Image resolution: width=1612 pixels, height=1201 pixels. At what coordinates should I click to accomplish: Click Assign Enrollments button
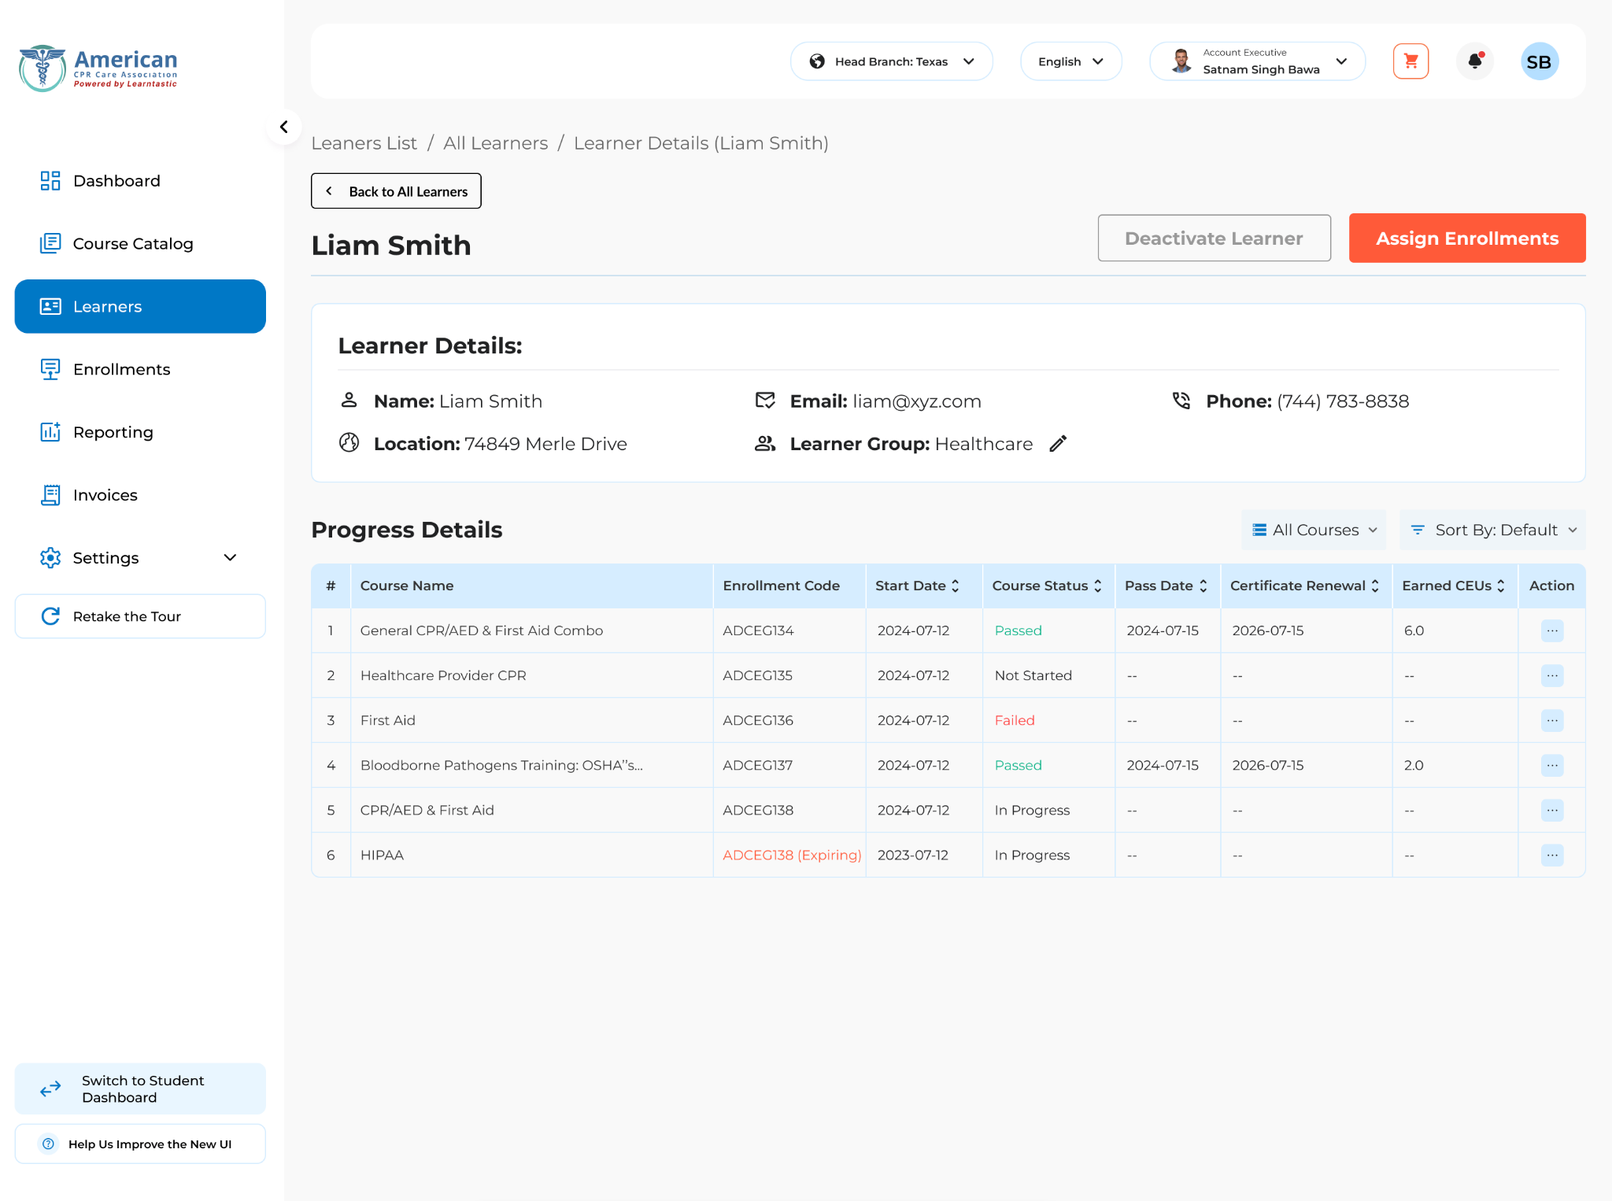[x=1467, y=238]
